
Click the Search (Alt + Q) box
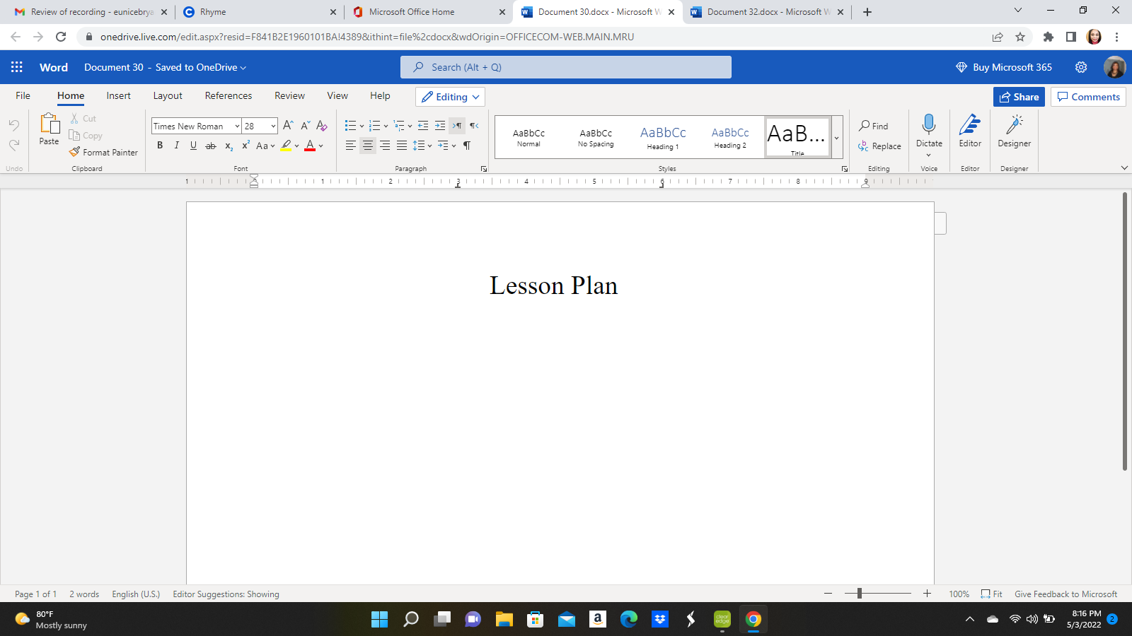click(x=566, y=67)
